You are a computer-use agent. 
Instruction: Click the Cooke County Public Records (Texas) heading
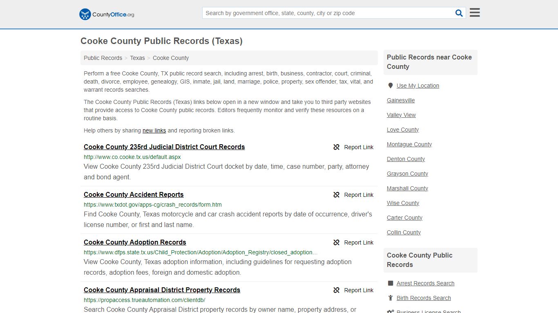[x=161, y=41]
